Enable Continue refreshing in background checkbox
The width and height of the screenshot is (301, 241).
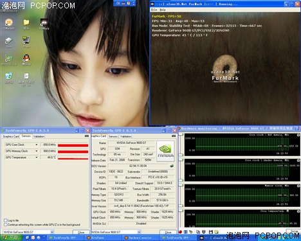pyautogui.click(x=6, y=224)
